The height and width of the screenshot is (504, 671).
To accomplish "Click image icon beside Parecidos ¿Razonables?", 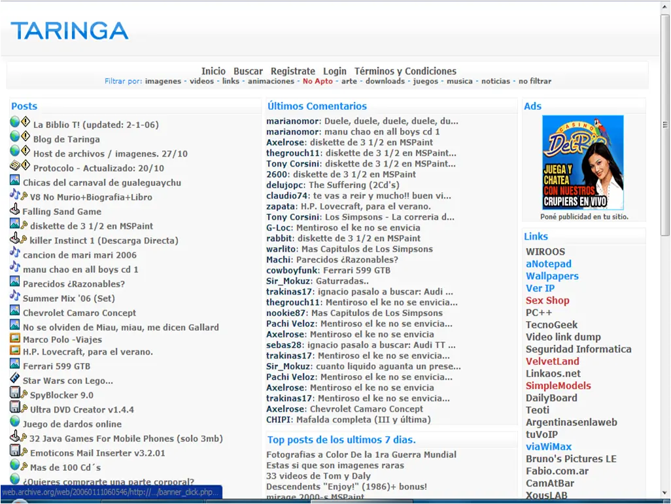I will click(x=15, y=281).
